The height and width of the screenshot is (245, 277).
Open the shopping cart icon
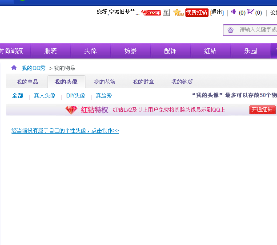tap(250, 12)
